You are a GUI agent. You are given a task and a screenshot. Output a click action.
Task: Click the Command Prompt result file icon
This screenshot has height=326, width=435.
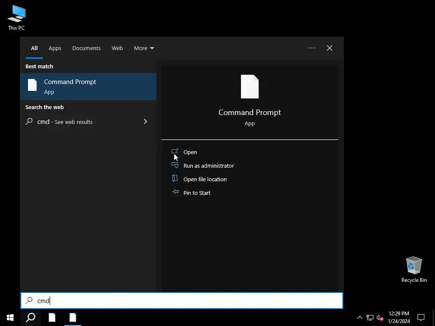click(x=32, y=85)
